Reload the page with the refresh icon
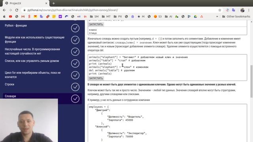The height and width of the screenshot is (142, 253). pyautogui.click(x=17, y=10)
